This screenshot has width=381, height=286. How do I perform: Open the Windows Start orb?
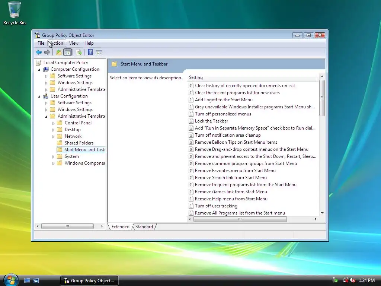[11, 280]
